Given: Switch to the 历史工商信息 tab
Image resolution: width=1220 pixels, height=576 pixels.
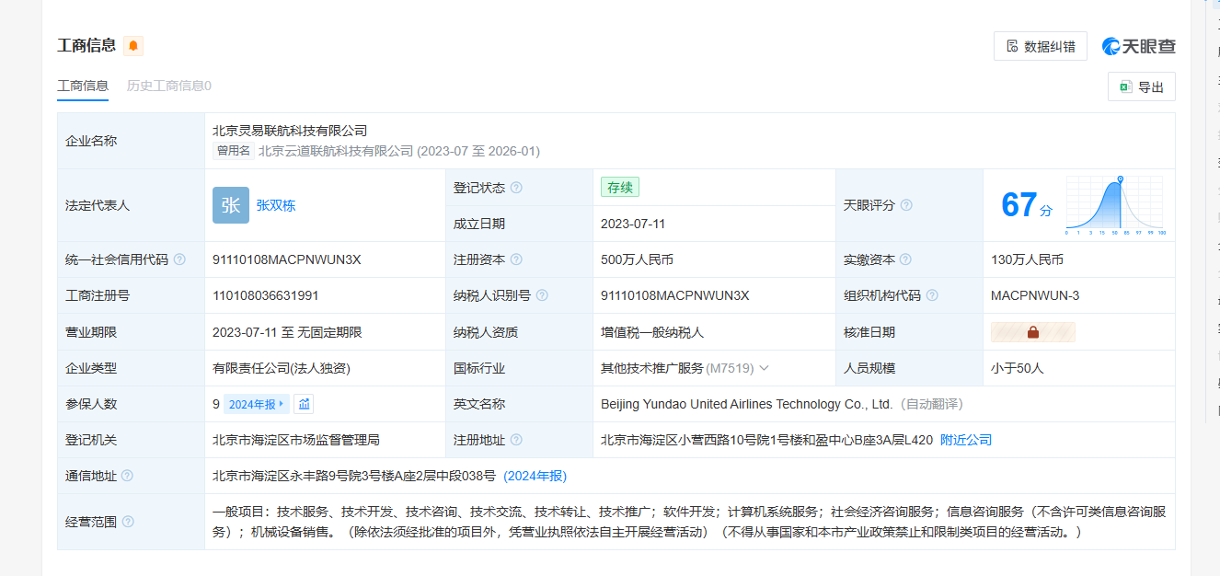Looking at the screenshot, I should coord(168,86).
